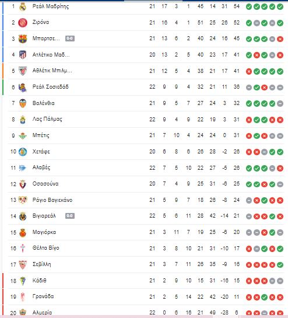Click the Villarreal yellow club crest
This screenshot has height=318, width=288.
[x=23, y=216]
